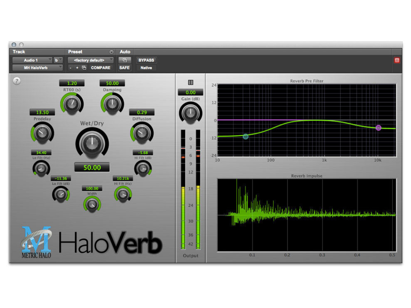Open the factory default preset dropdown
Image resolution: width=411 pixels, height=308 pixels.
[x=91, y=60]
